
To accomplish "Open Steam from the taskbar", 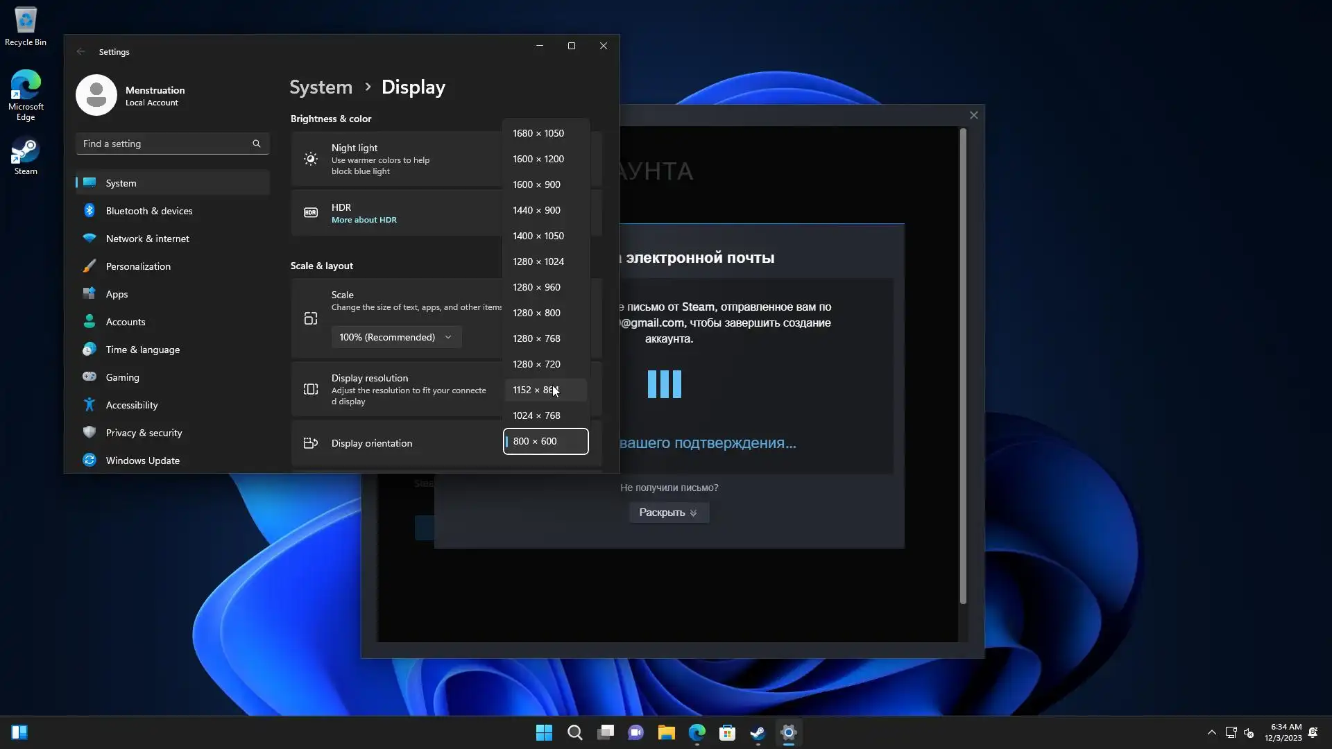I will tap(758, 732).
